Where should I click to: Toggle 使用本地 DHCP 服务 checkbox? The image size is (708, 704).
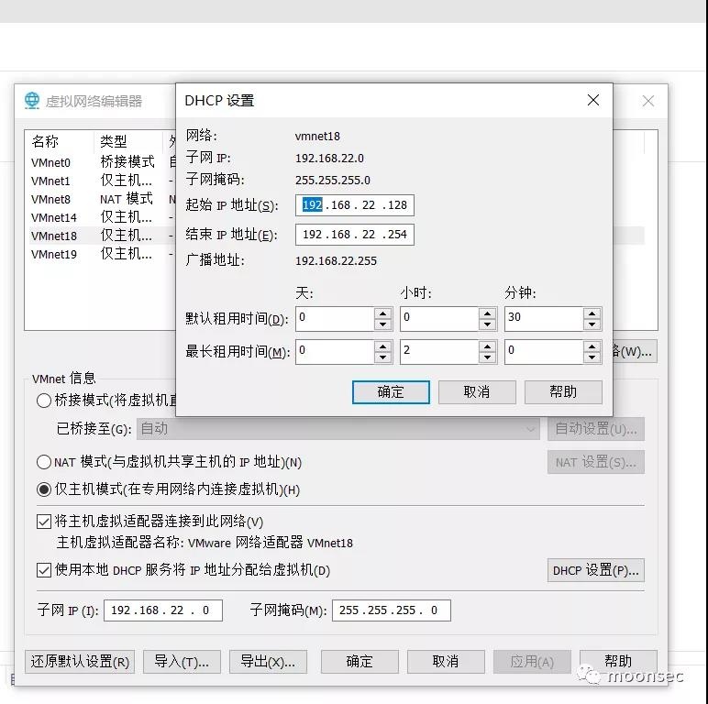tap(44, 570)
